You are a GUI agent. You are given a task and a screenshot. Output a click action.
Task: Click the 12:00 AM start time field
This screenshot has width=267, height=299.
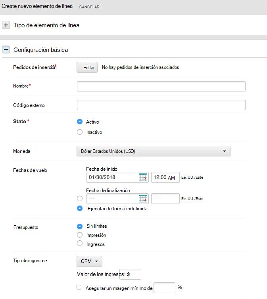(165, 177)
